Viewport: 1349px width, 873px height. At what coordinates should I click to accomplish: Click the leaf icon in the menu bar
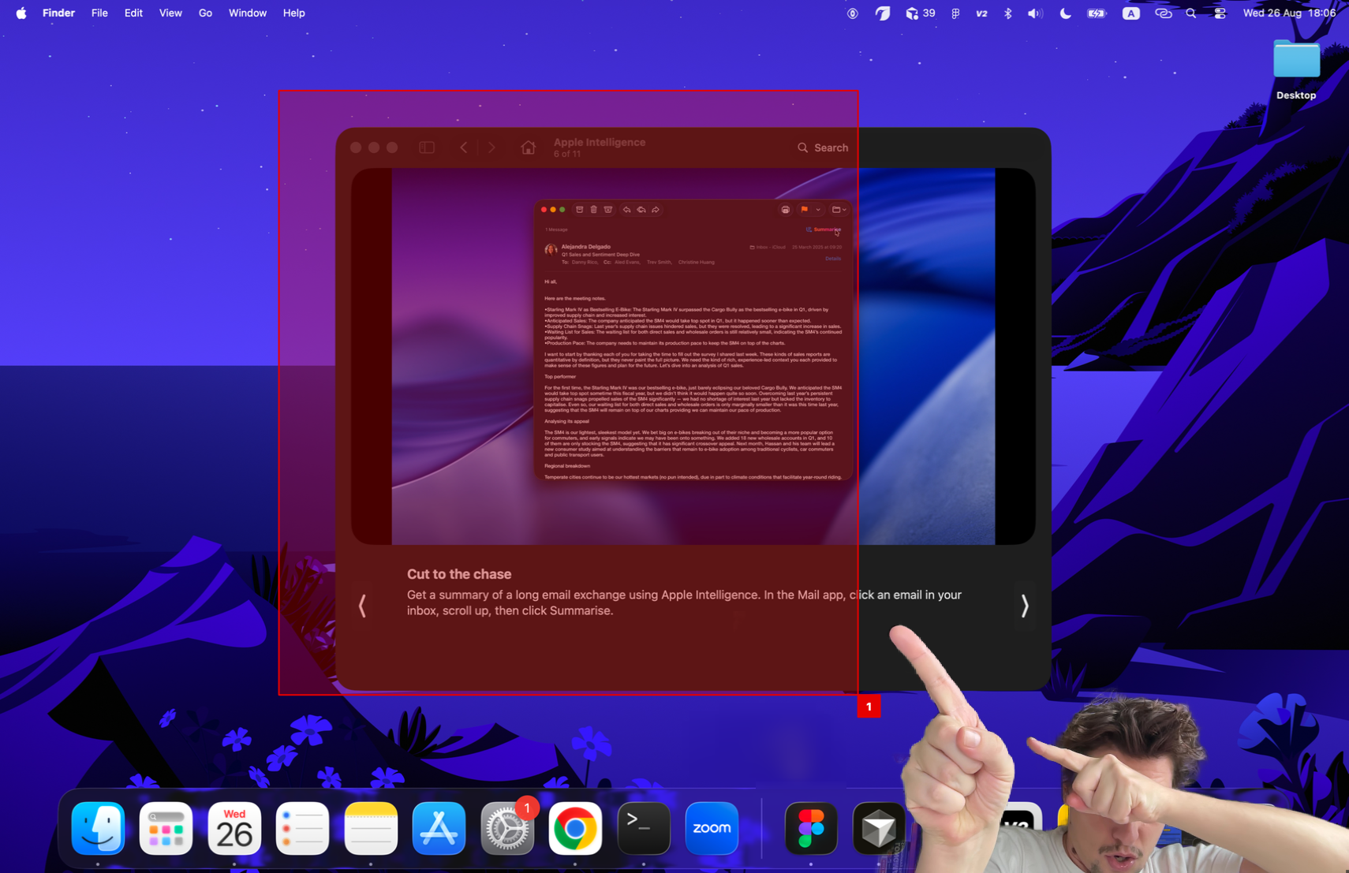pos(883,13)
